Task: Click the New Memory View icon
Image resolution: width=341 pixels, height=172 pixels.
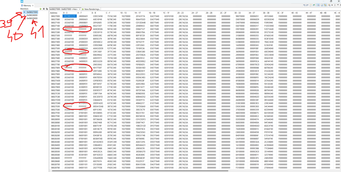Action: click(x=311, y=5)
